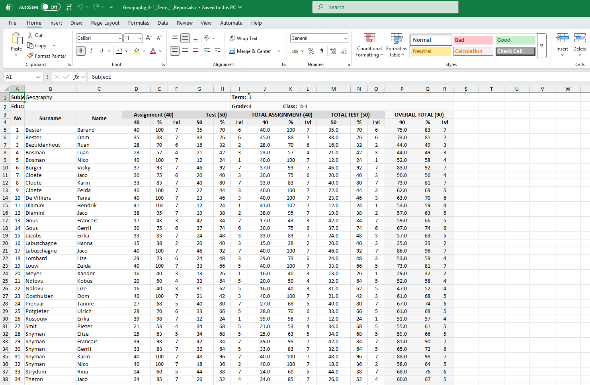The width and height of the screenshot is (590, 385).
Task: Click the Align Right icon
Action: point(195,51)
